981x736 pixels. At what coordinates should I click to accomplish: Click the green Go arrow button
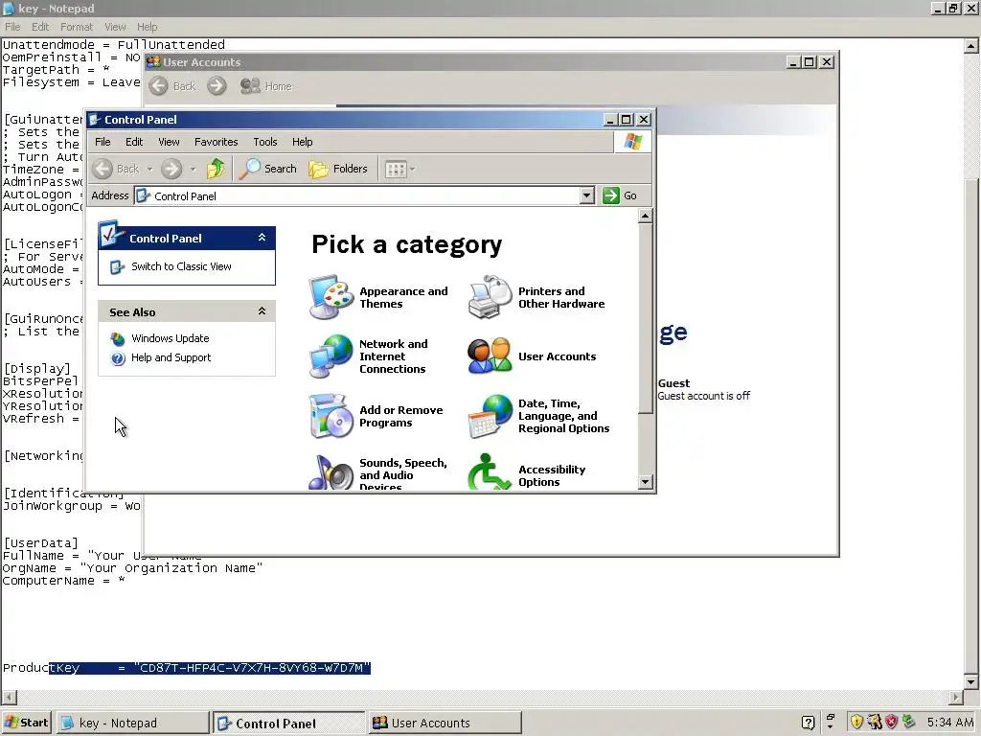tap(610, 195)
